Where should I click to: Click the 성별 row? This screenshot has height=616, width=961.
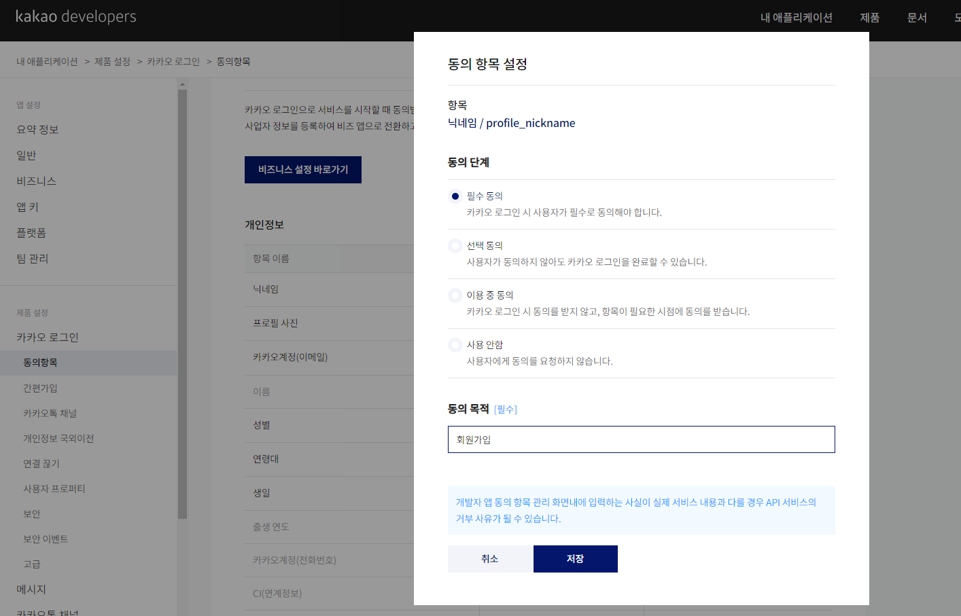coord(329,425)
